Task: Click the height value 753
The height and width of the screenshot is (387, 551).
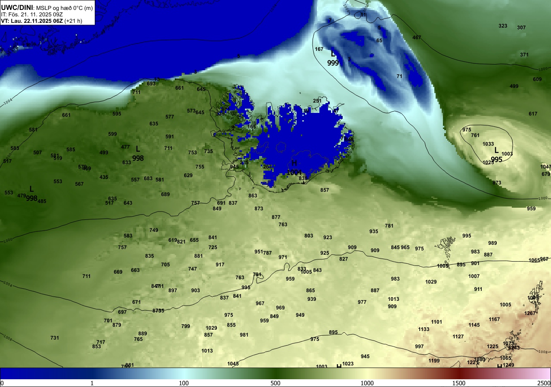Action: 192,153
